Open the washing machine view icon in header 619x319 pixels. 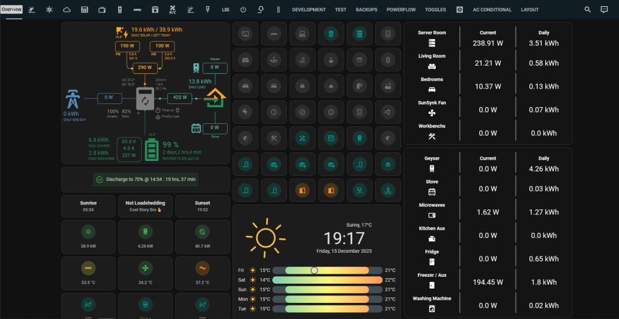[x=155, y=9]
